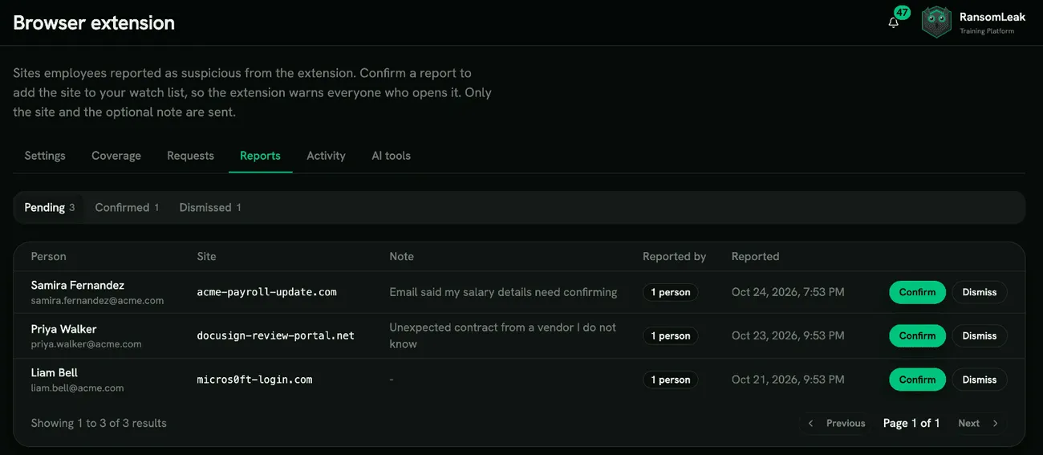The width and height of the screenshot is (1043, 455).
Task: Click the Site column header
Action: pyautogui.click(x=206, y=256)
